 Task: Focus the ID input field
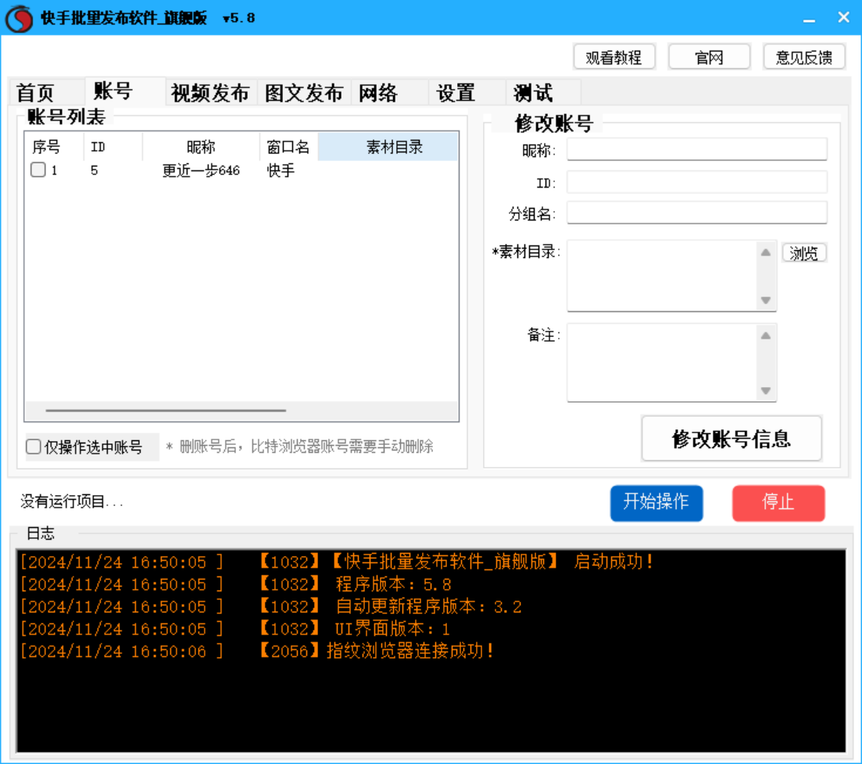click(696, 182)
